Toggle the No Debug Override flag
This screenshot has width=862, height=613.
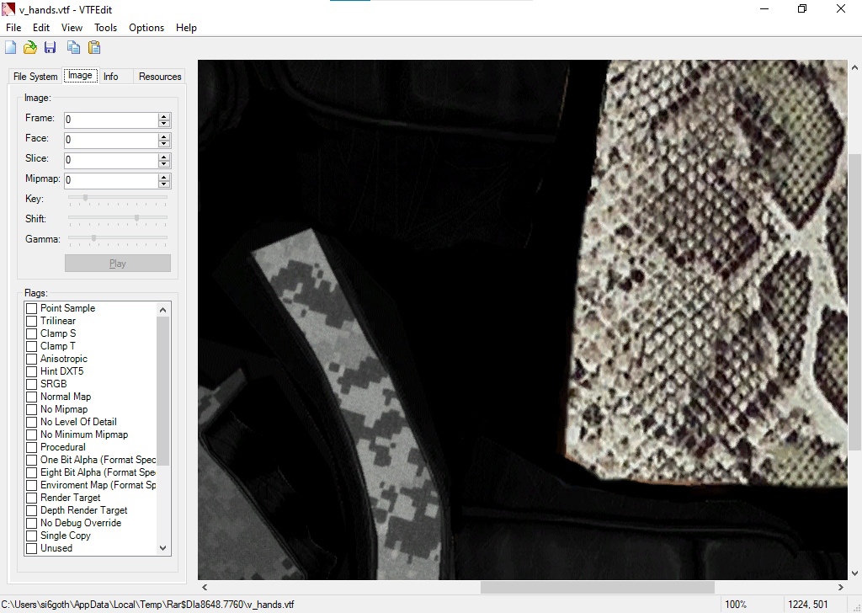32,524
